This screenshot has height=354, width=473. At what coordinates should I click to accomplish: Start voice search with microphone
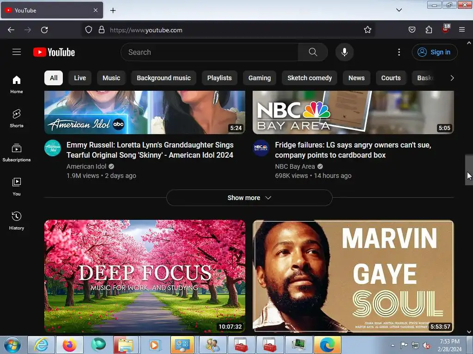pos(344,52)
